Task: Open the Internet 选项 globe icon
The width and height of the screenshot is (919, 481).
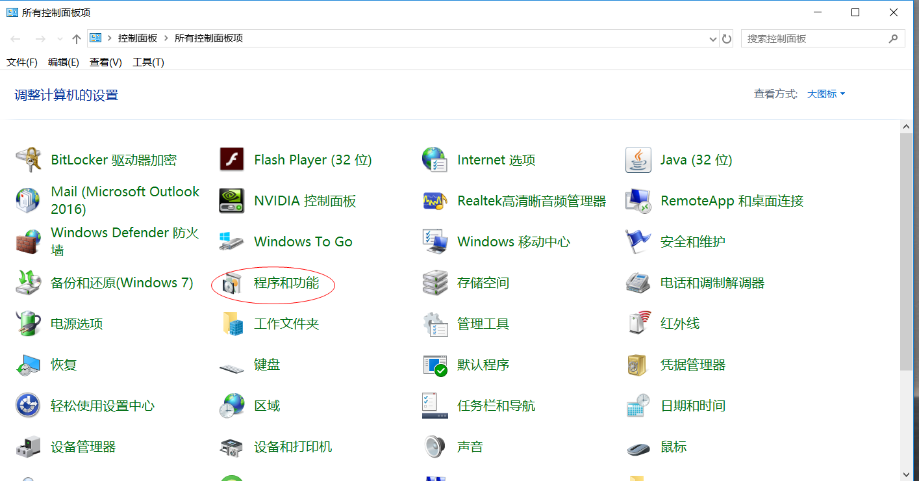Action: pos(435,160)
